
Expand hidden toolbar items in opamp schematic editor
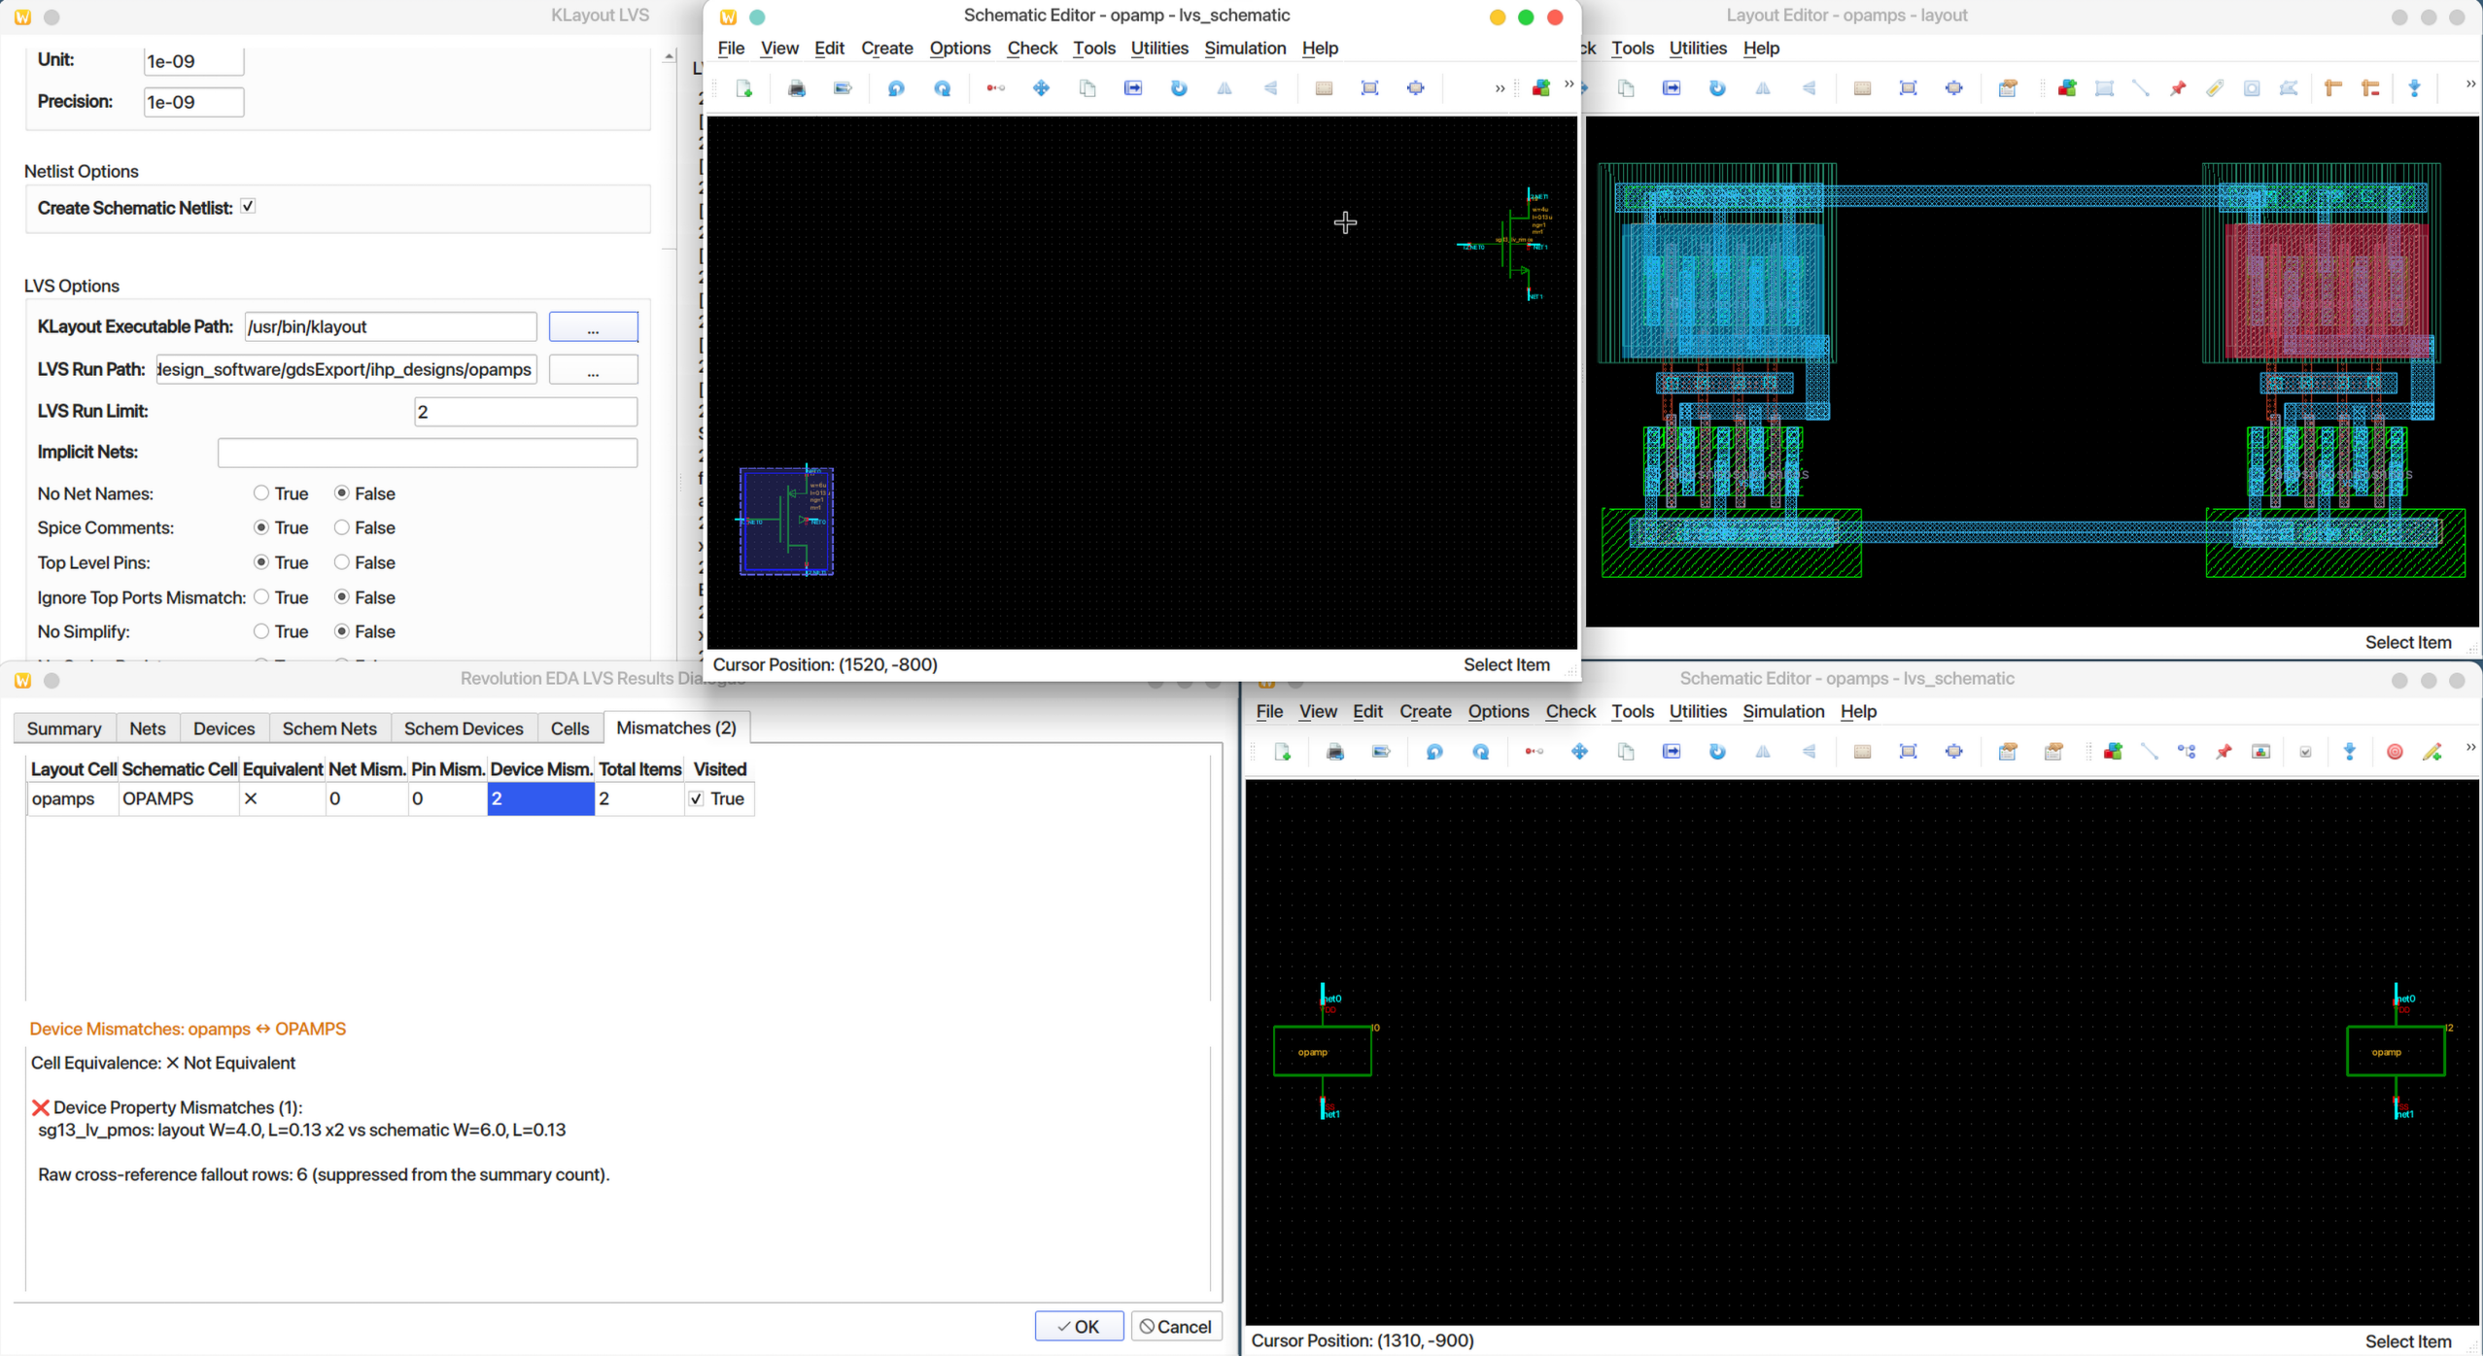click(1500, 88)
